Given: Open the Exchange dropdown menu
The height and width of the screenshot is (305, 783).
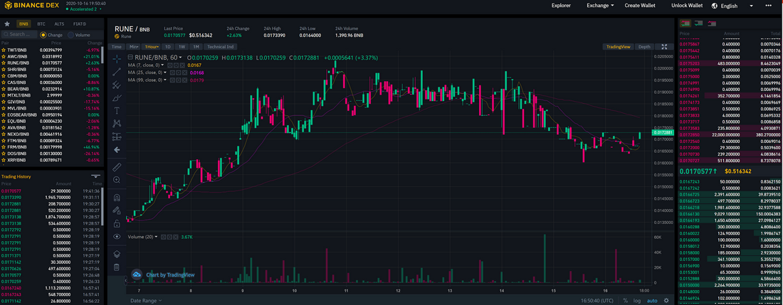Looking at the screenshot, I should (x=600, y=6).
